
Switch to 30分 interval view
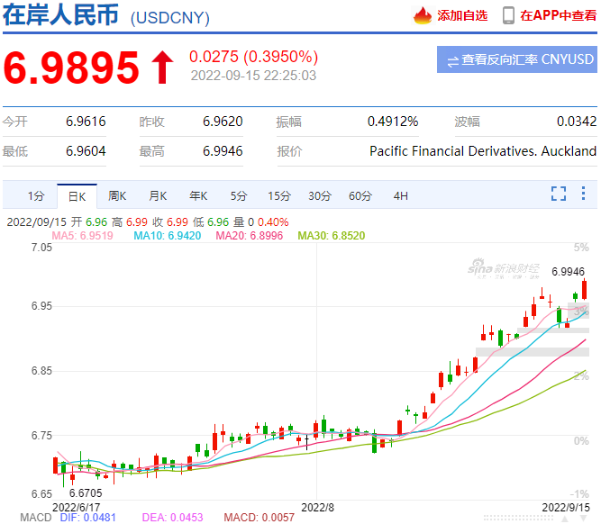(x=319, y=195)
